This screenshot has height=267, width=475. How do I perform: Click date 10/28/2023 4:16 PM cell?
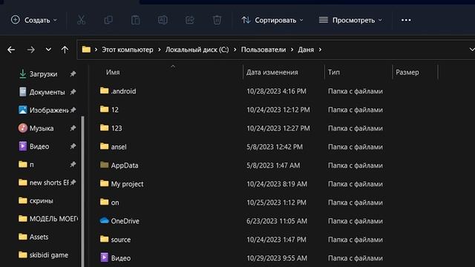276,91
